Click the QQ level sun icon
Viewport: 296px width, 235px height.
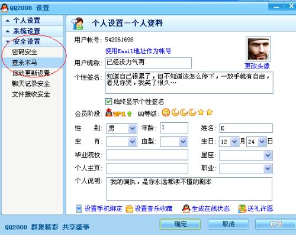point(166,112)
